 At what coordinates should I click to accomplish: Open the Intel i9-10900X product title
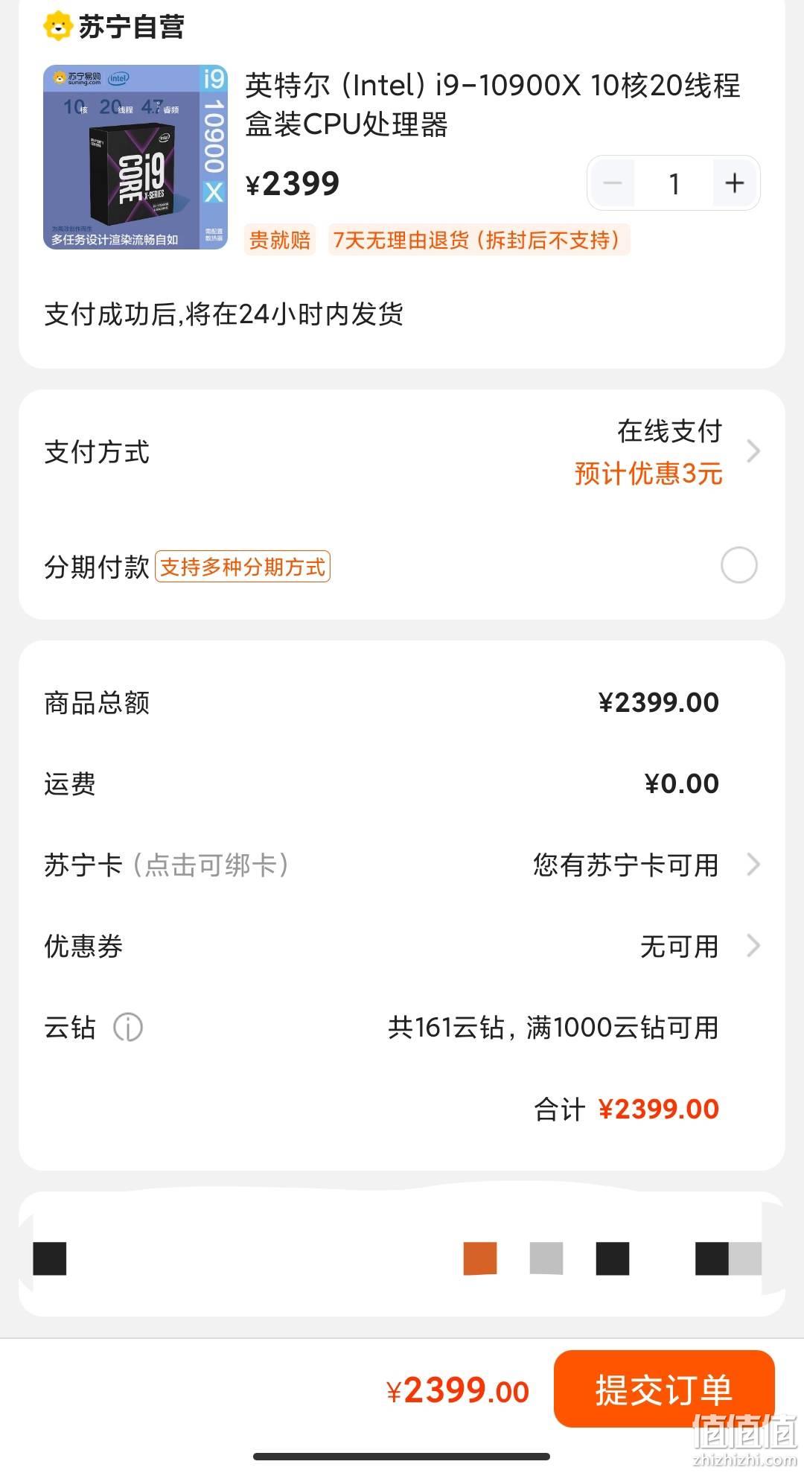coord(493,104)
